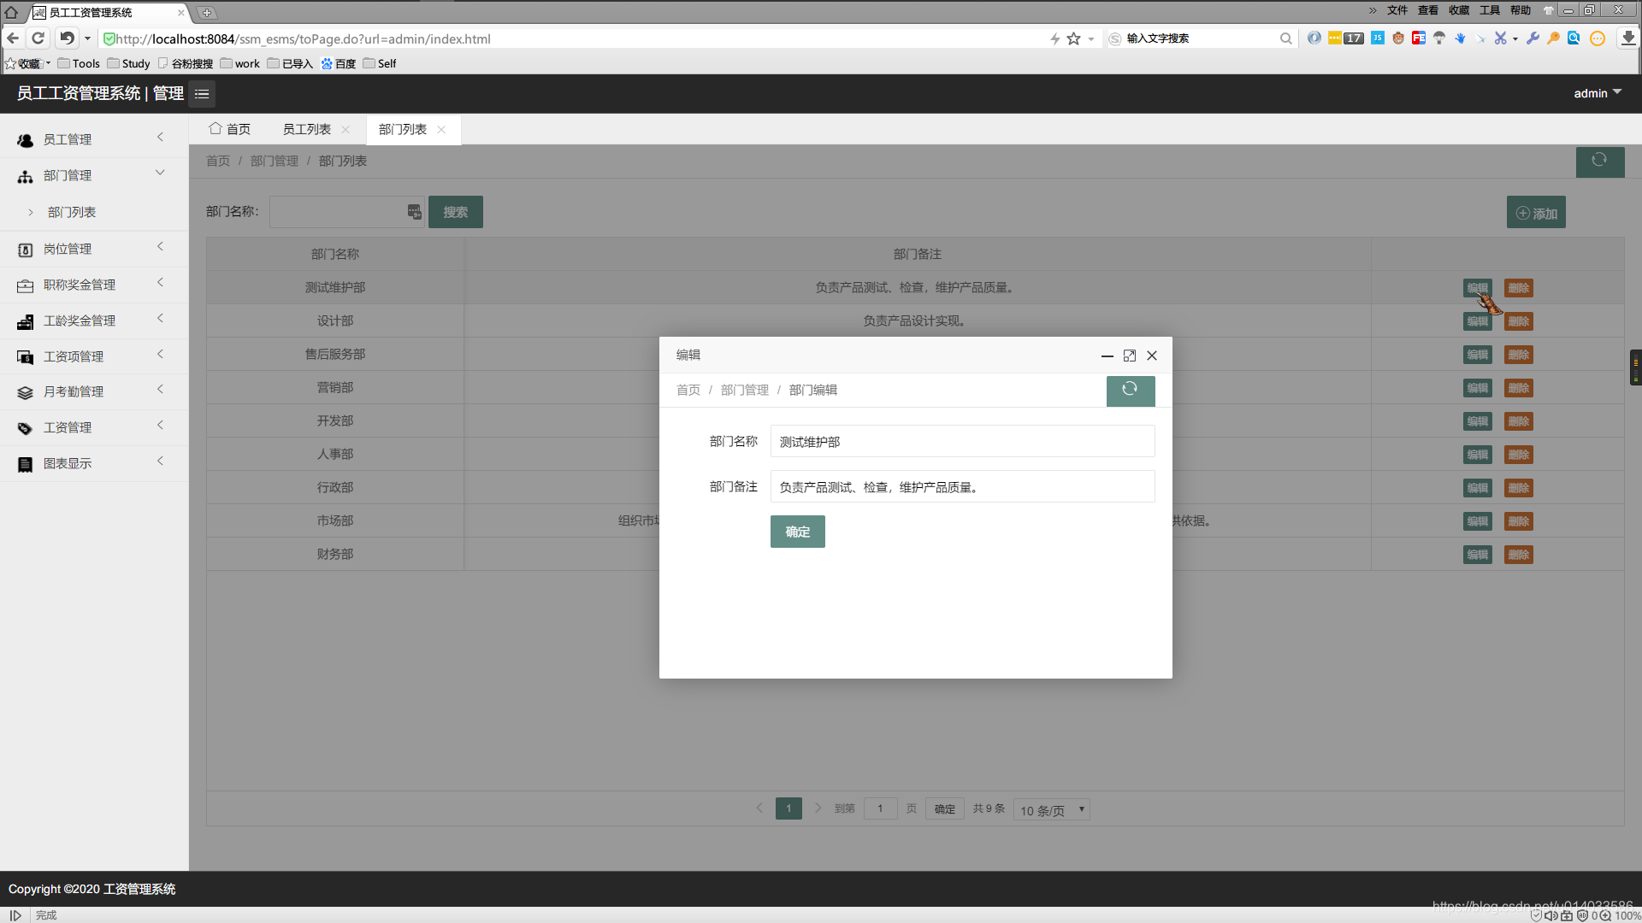Open the admin user dropdown
Screen dimensions: 1642x923
point(1598,93)
